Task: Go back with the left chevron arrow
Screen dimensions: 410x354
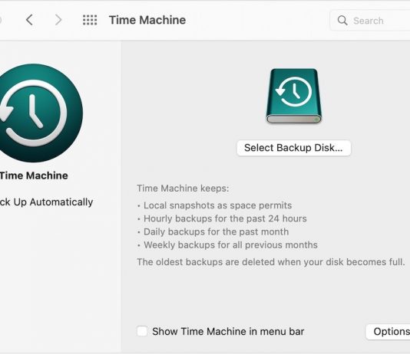Action: coord(29,20)
